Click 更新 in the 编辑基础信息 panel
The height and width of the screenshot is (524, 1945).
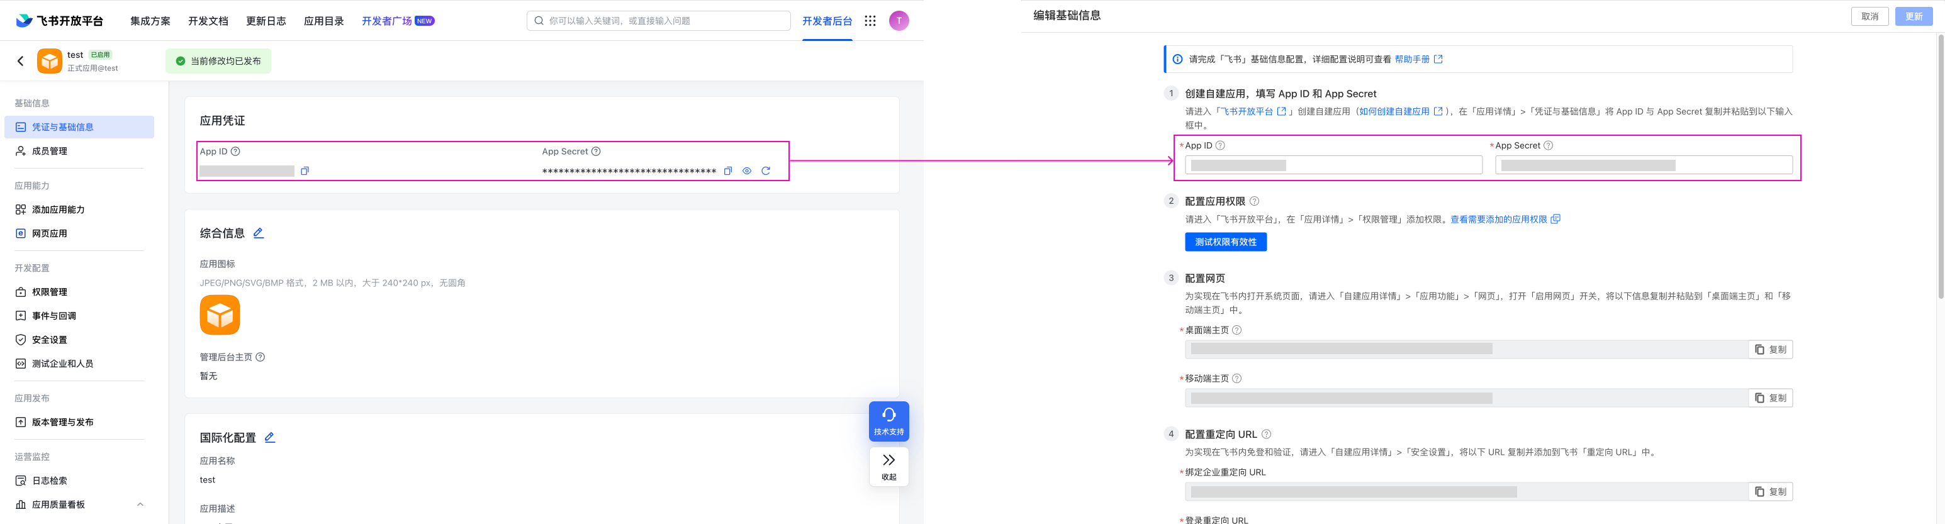point(1914,16)
